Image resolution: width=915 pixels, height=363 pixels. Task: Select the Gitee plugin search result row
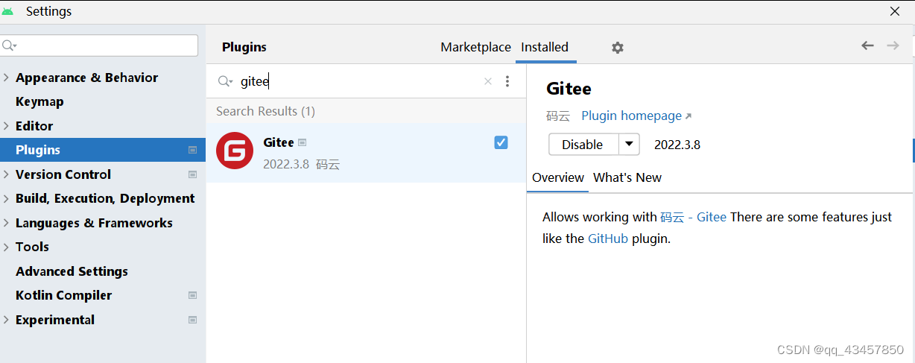[x=366, y=153]
